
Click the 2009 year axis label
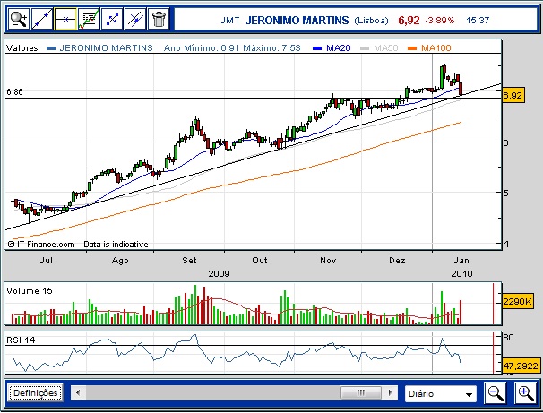219,274
